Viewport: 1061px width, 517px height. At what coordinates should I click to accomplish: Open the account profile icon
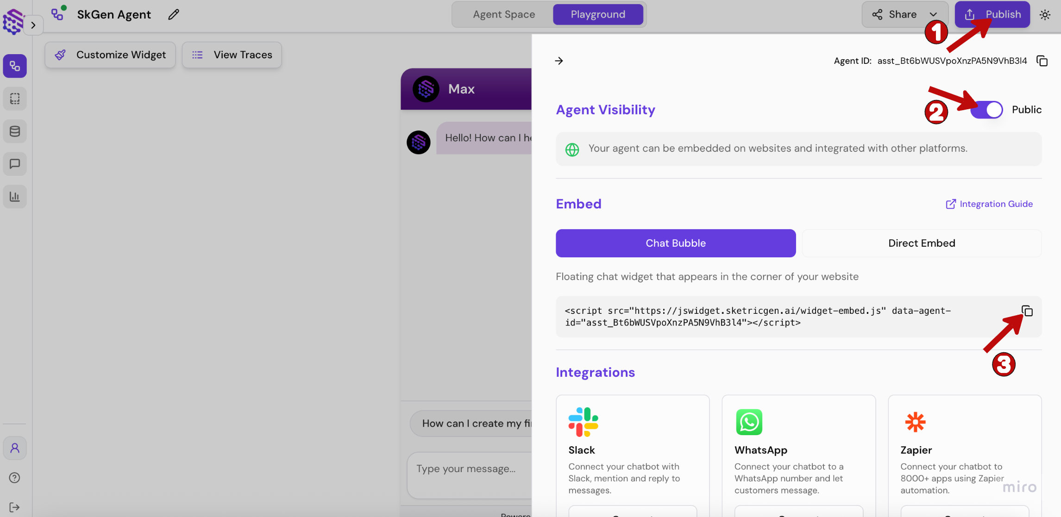click(15, 448)
